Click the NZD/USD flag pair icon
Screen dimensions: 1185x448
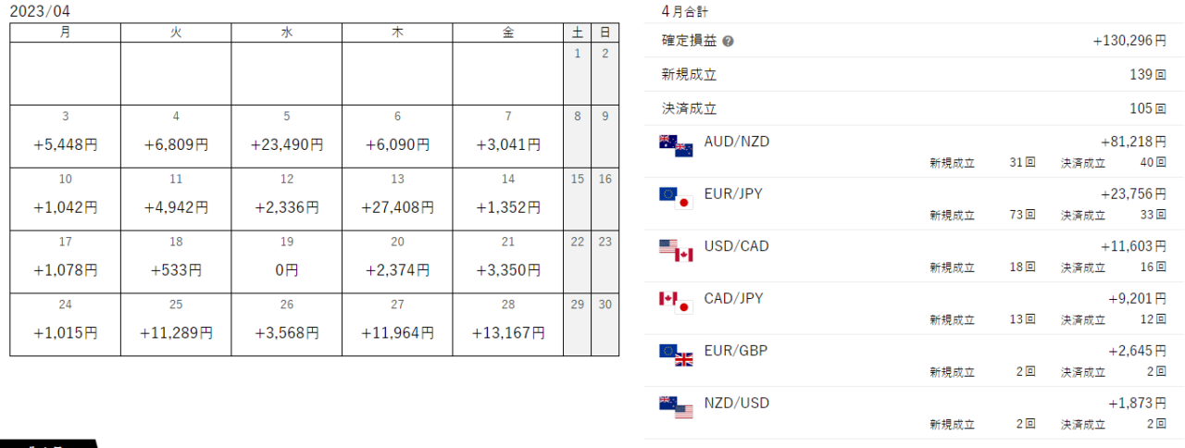coord(675,407)
